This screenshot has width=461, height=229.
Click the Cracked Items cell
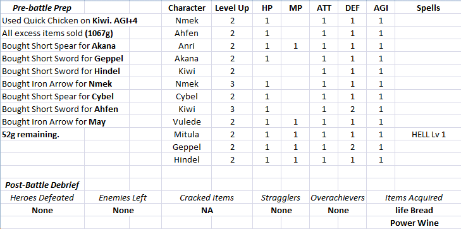207,197
